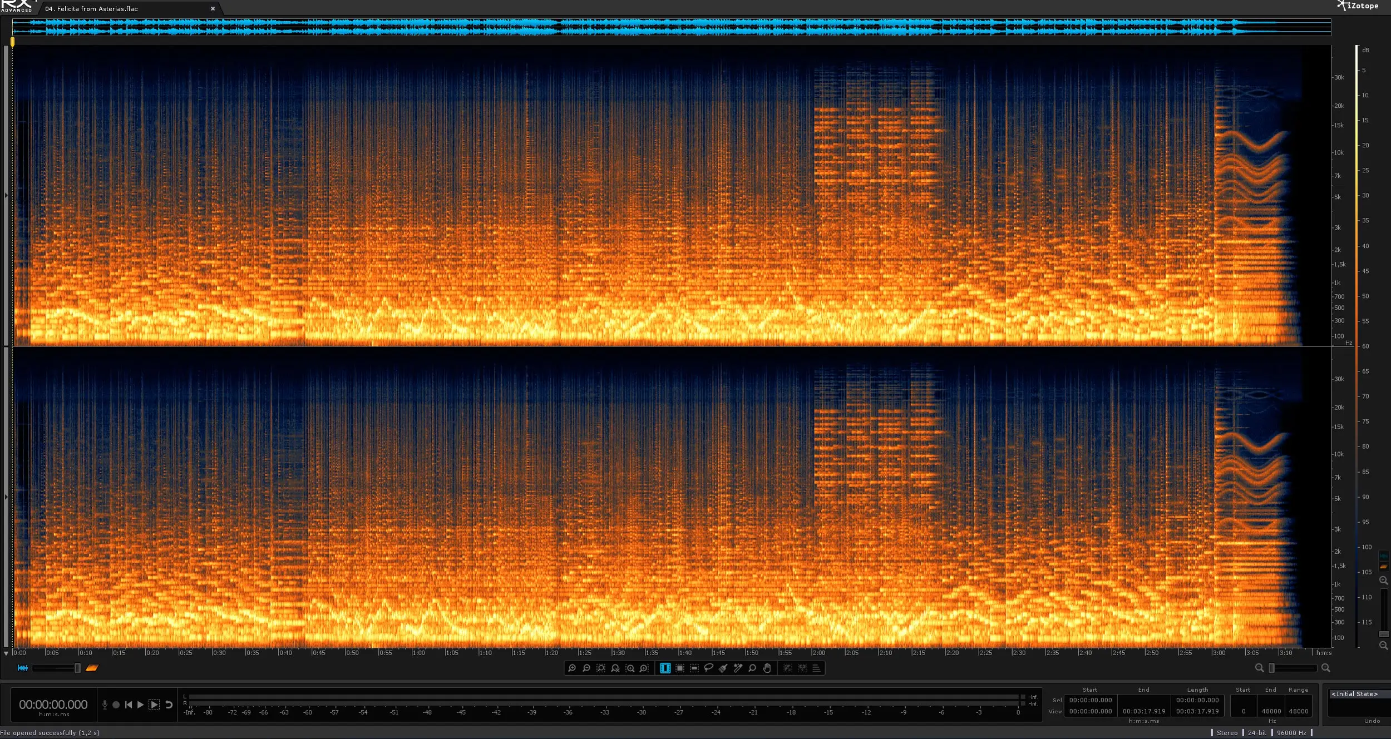The image size is (1391, 739).
Task: Click the vertical frequency zoom slider
Action: (1384, 612)
